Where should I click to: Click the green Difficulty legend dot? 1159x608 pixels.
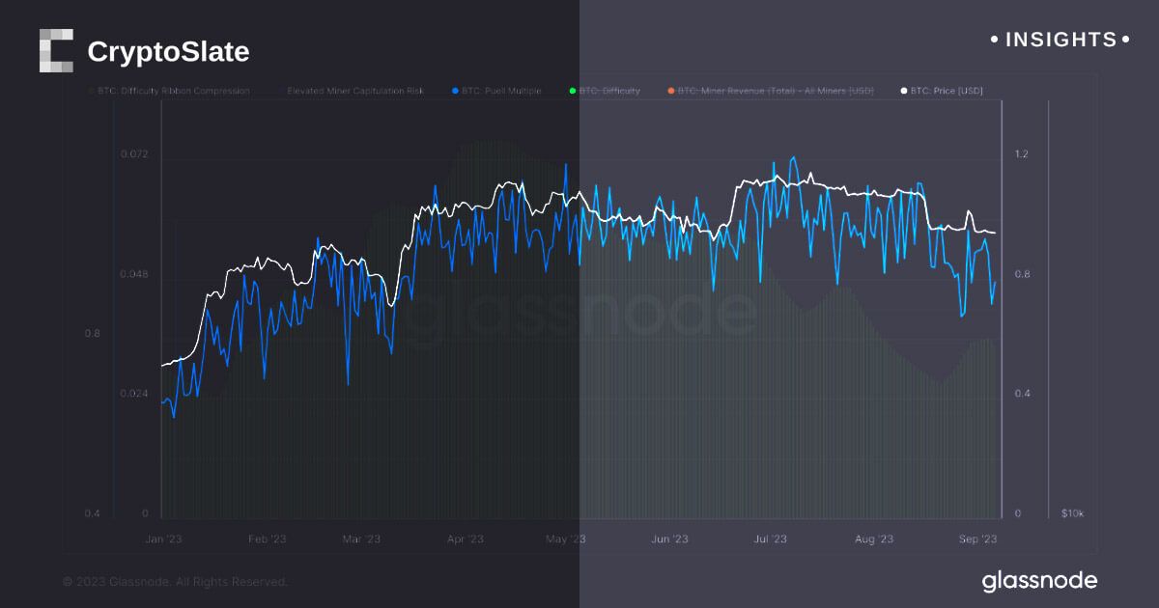click(573, 91)
